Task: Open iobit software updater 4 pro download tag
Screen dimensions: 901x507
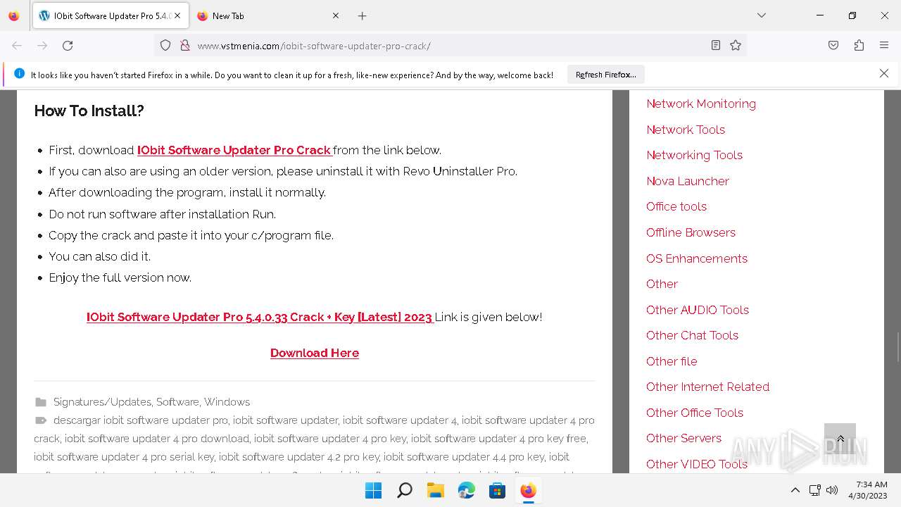Action: click(x=157, y=439)
